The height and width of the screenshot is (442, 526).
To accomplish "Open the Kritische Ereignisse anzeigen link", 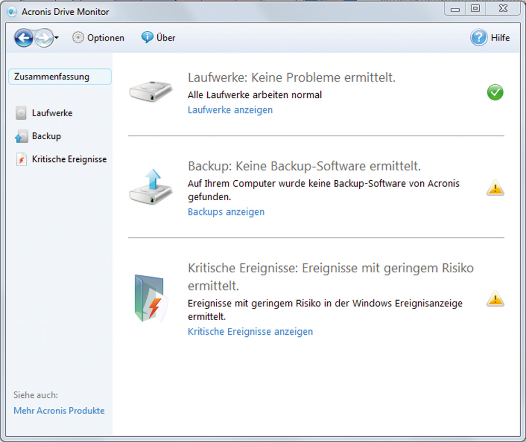I will coord(250,332).
